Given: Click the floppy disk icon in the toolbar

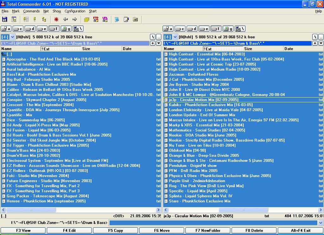Looking at the screenshot, I should [x=5, y=19].
